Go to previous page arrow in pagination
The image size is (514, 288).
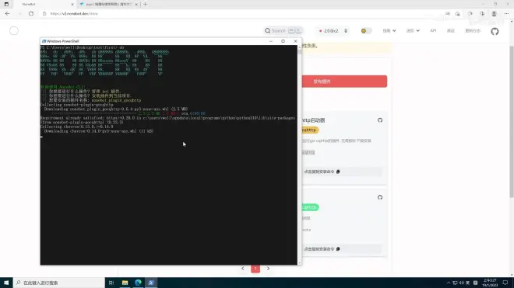point(242,269)
